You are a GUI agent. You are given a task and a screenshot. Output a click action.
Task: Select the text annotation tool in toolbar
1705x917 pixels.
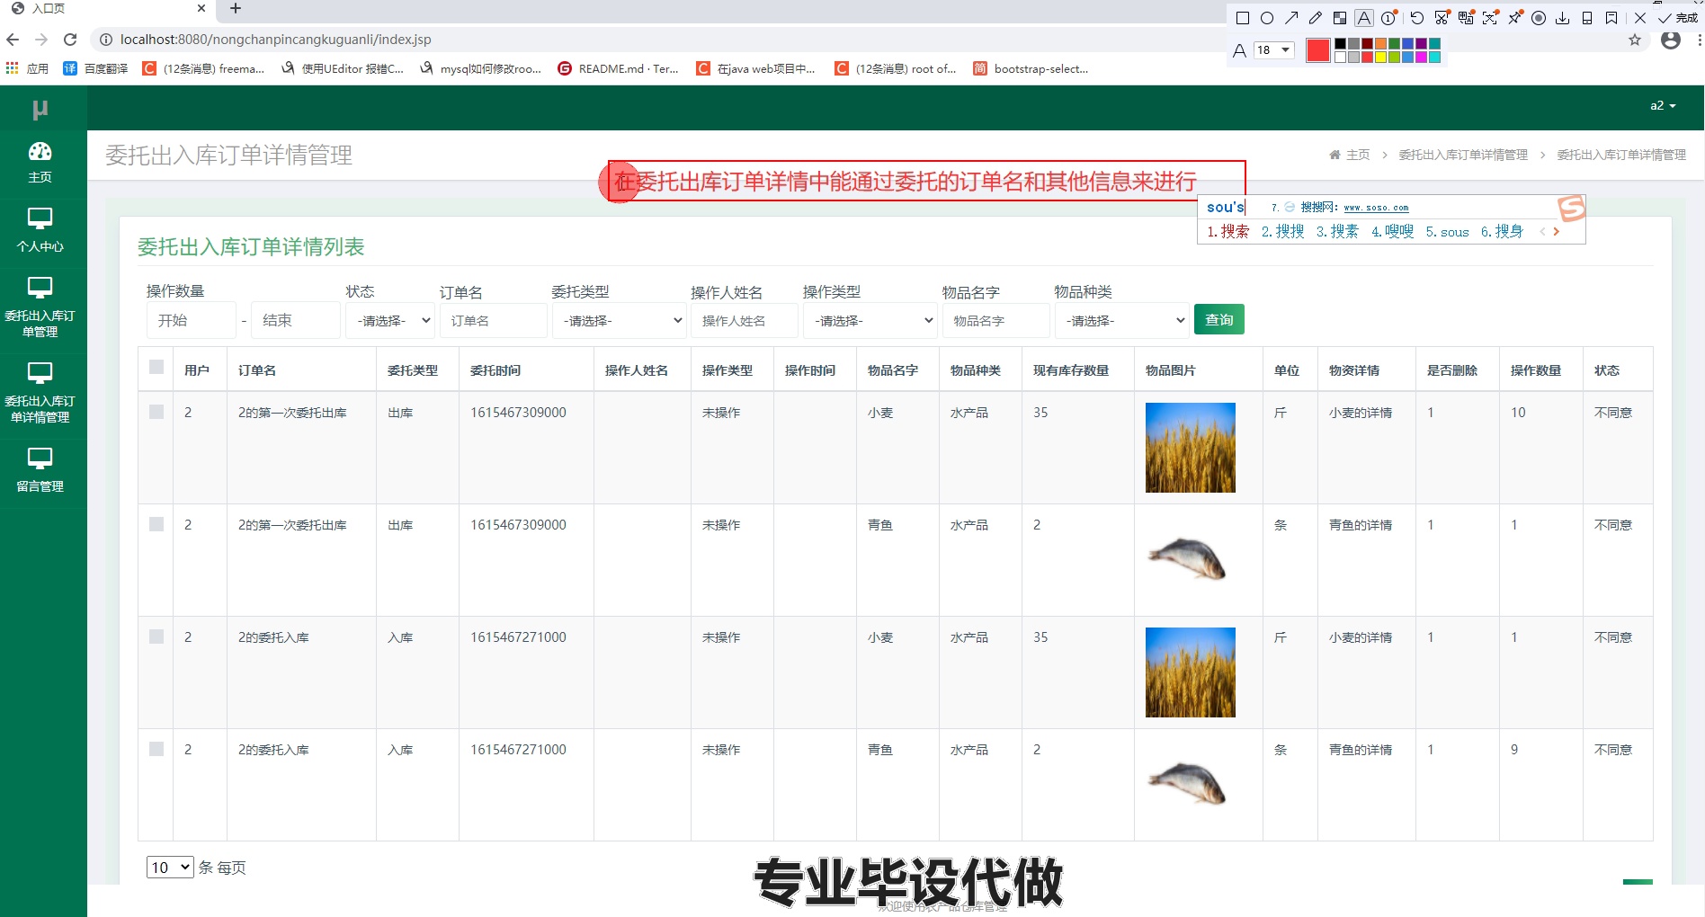click(1364, 18)
